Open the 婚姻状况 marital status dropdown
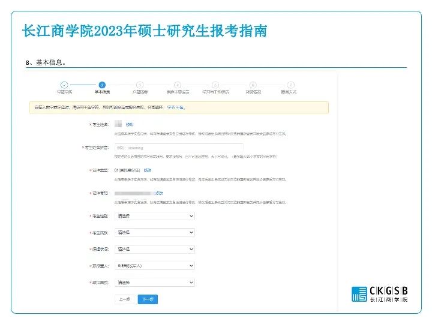 pyautogui.click(x=155, y=249)
